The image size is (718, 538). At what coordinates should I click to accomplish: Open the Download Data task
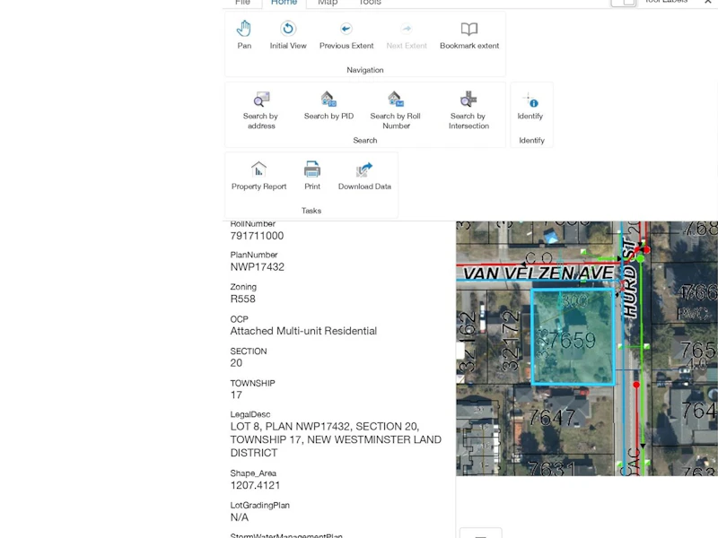coord(364,176)
